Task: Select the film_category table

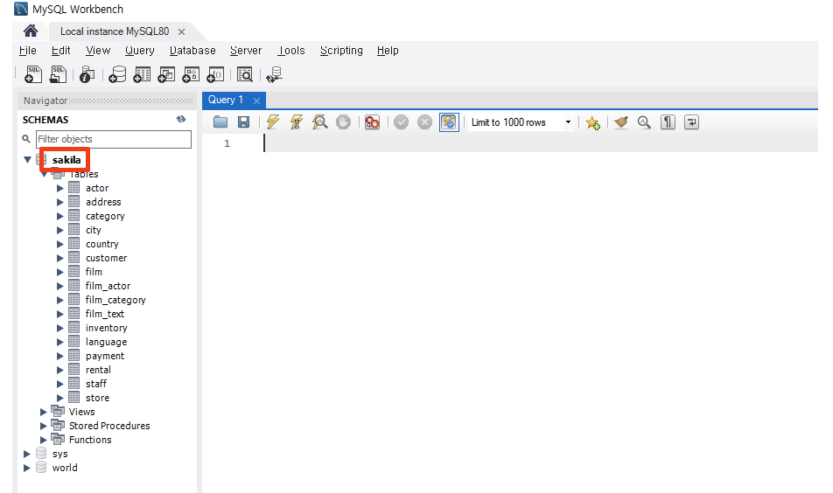Action: click(115, 300)
